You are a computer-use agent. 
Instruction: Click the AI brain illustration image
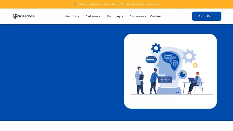tap(171, 71)
